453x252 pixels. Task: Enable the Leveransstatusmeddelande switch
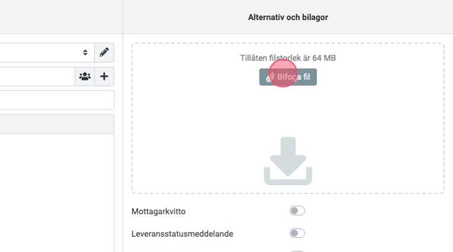coord(296,234)
